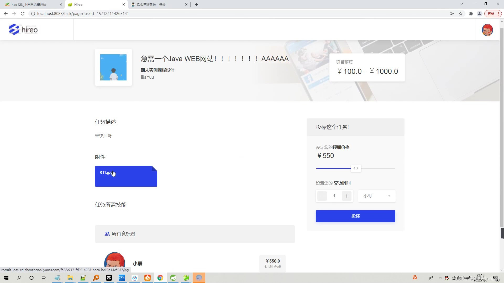Viewport: 504px width, 283px height.
Task: Switch to the 后台管理系统 login tab
Action: 151,4
